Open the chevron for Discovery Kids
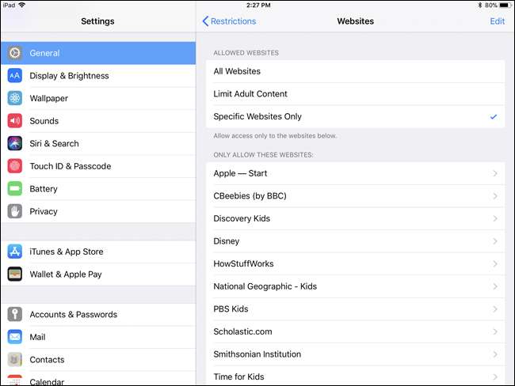 click(x=495, y=218)
